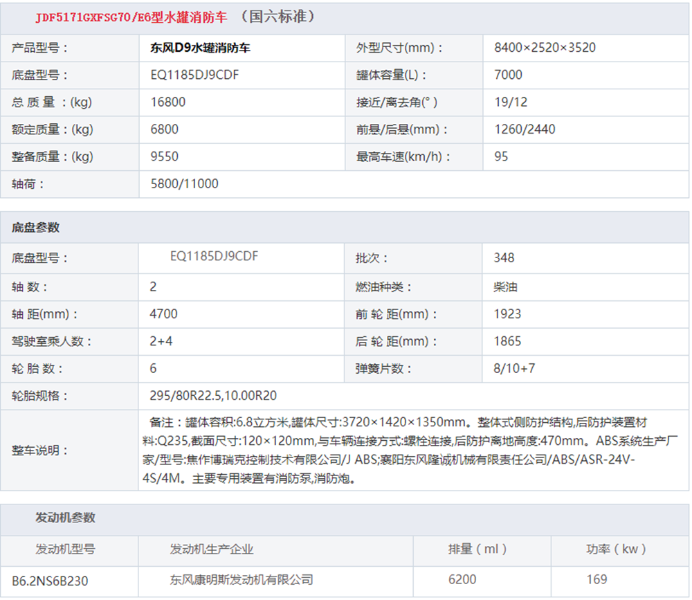Select the 排量 (ml) column header
The width and height of the screenshot is (692, 600).
coord(477,549)
